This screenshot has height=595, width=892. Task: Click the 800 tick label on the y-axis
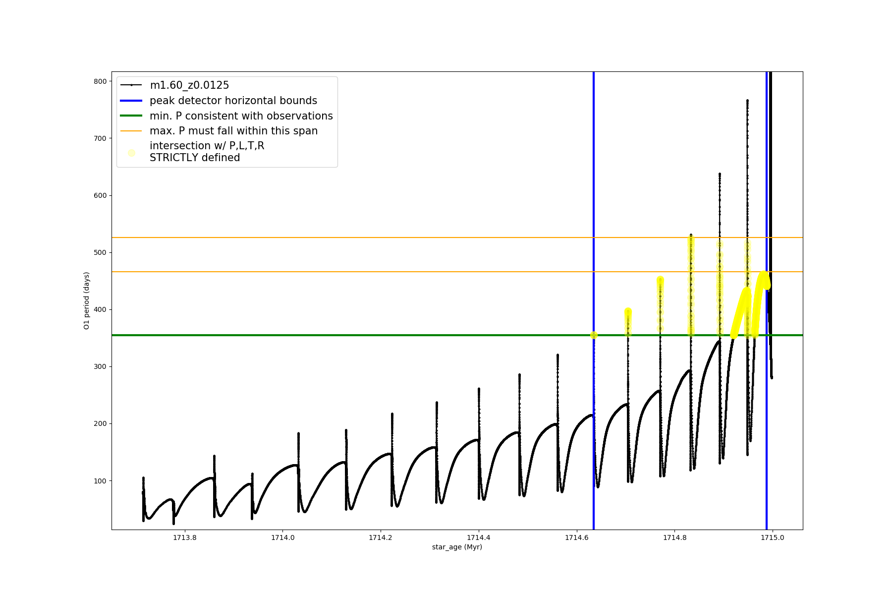pos(100,81)
